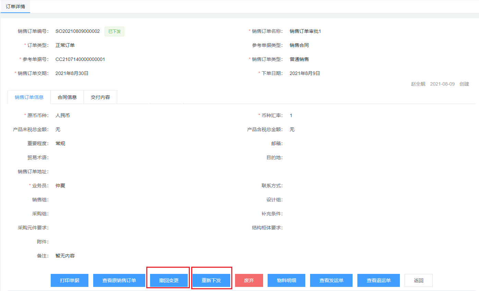Click the red 废弃 button
The width and height of the screenshot is (479, 291).
click(x=249, y=280)
